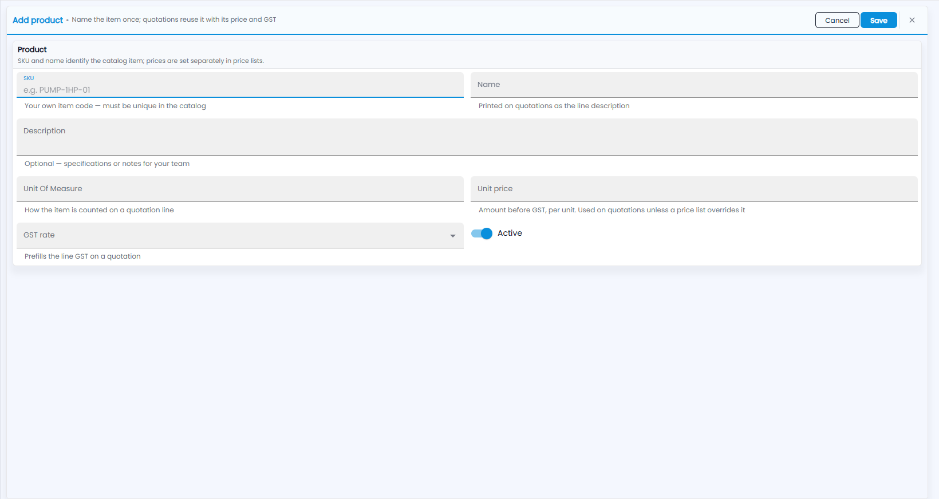The image size is (939, 499).
Task: Click hint 'Your own item code — must be unique'
Action: pos(115,106)
